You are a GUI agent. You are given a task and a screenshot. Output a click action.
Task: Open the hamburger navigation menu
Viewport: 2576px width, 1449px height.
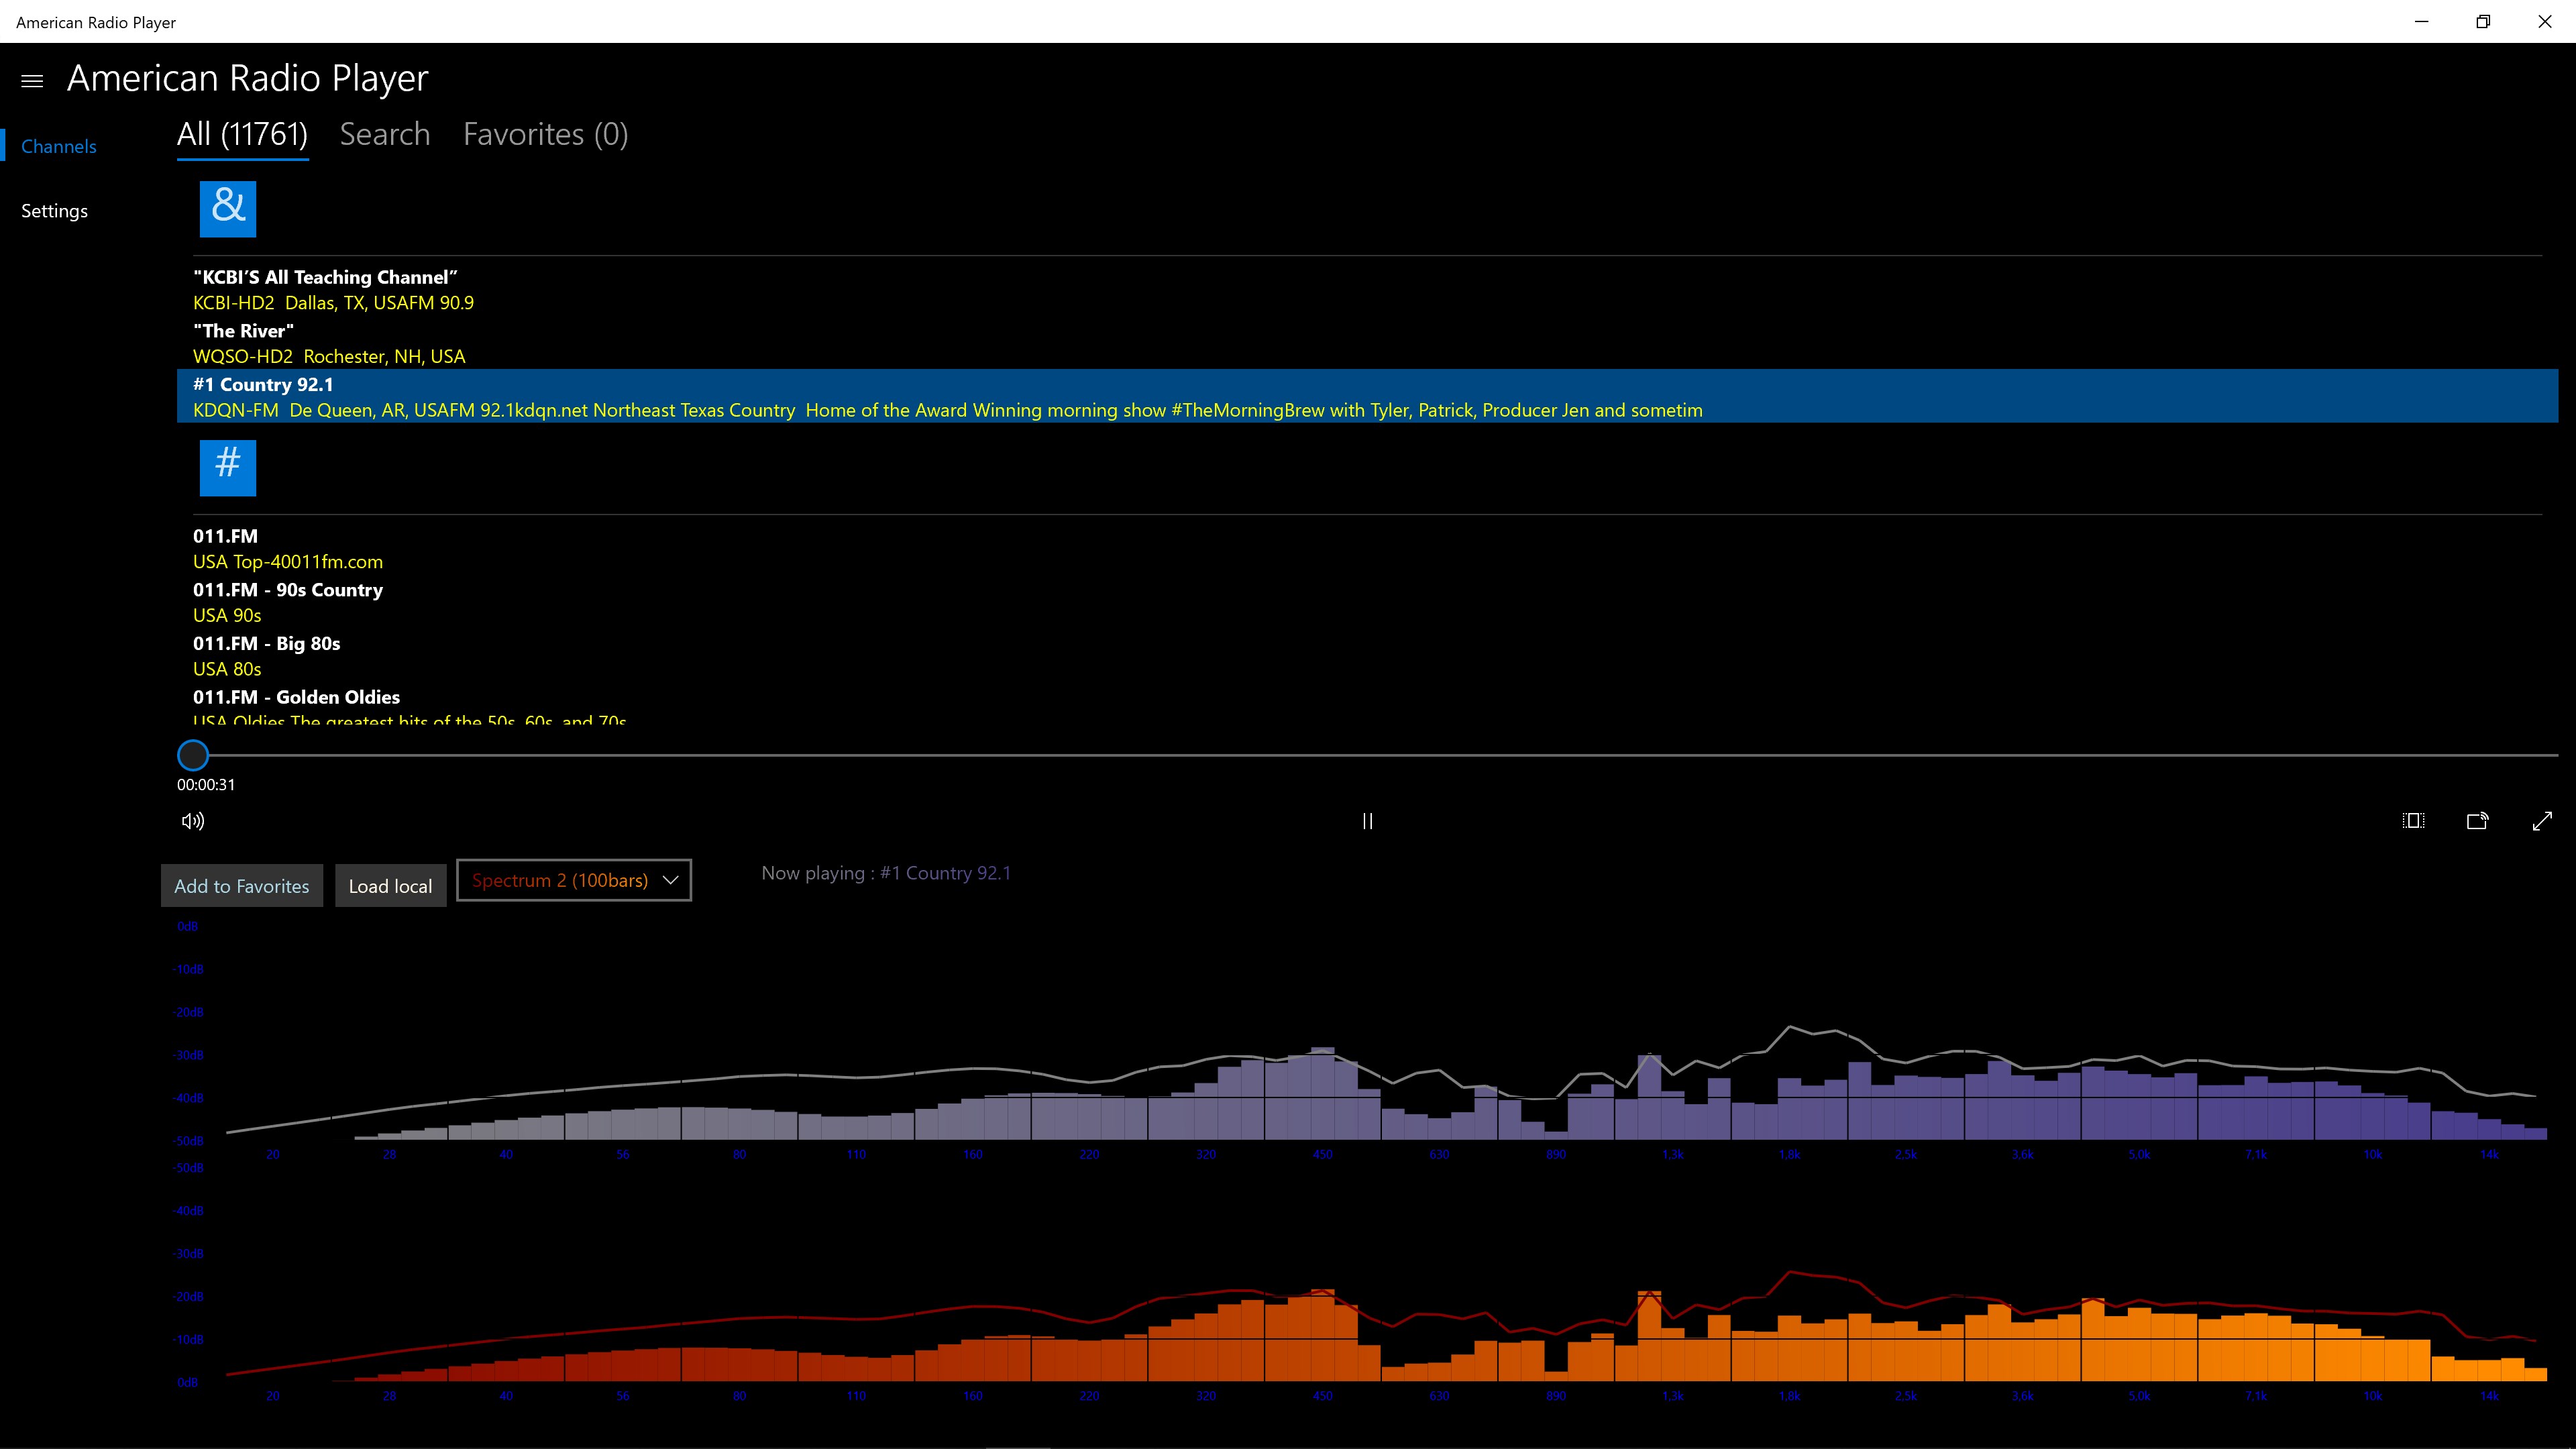(32, 81)
